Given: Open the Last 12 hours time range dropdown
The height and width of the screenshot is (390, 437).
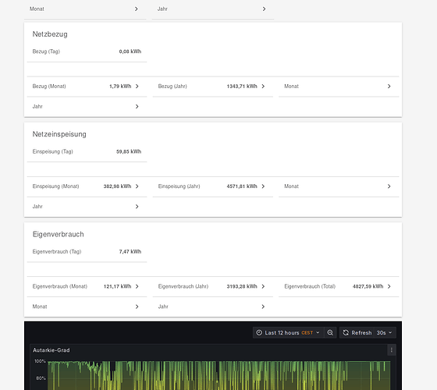Looking at the screenshot, I should (289, 332).
